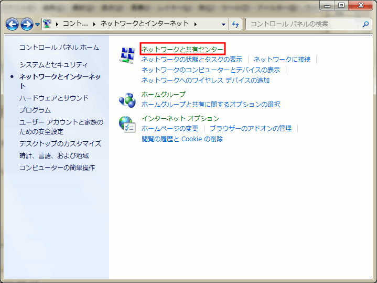Viewport: 377px width, 283px height.
Task: Click the HomeGroup globe icon
Action: pyautogui.click(x=127, y=99)
